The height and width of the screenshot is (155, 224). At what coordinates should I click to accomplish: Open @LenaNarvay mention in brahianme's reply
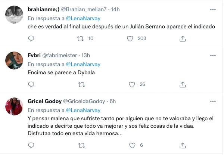click(x=83, y=18)
